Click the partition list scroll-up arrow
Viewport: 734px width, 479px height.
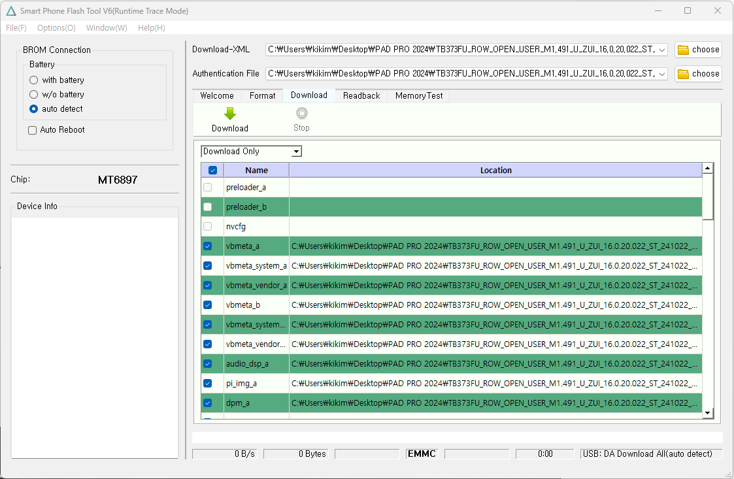(x=708, y=168)
